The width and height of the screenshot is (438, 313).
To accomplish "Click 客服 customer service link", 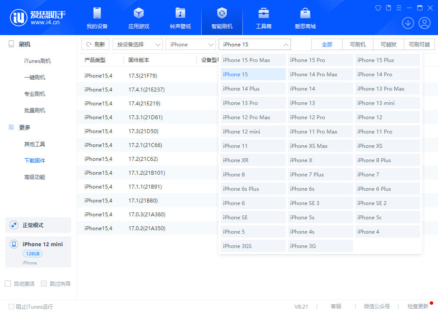I will [x=336, y=306].
